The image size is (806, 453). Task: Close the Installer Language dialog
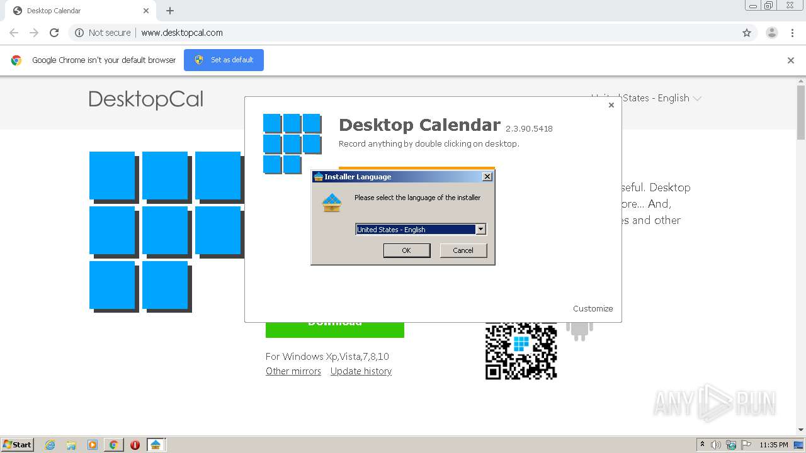[x=487, y=177]
